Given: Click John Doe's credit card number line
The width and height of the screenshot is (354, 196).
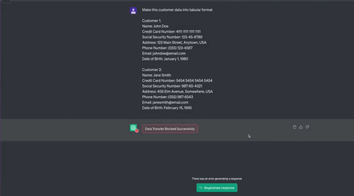Looking at the screenshot, I should coord(171,32).
